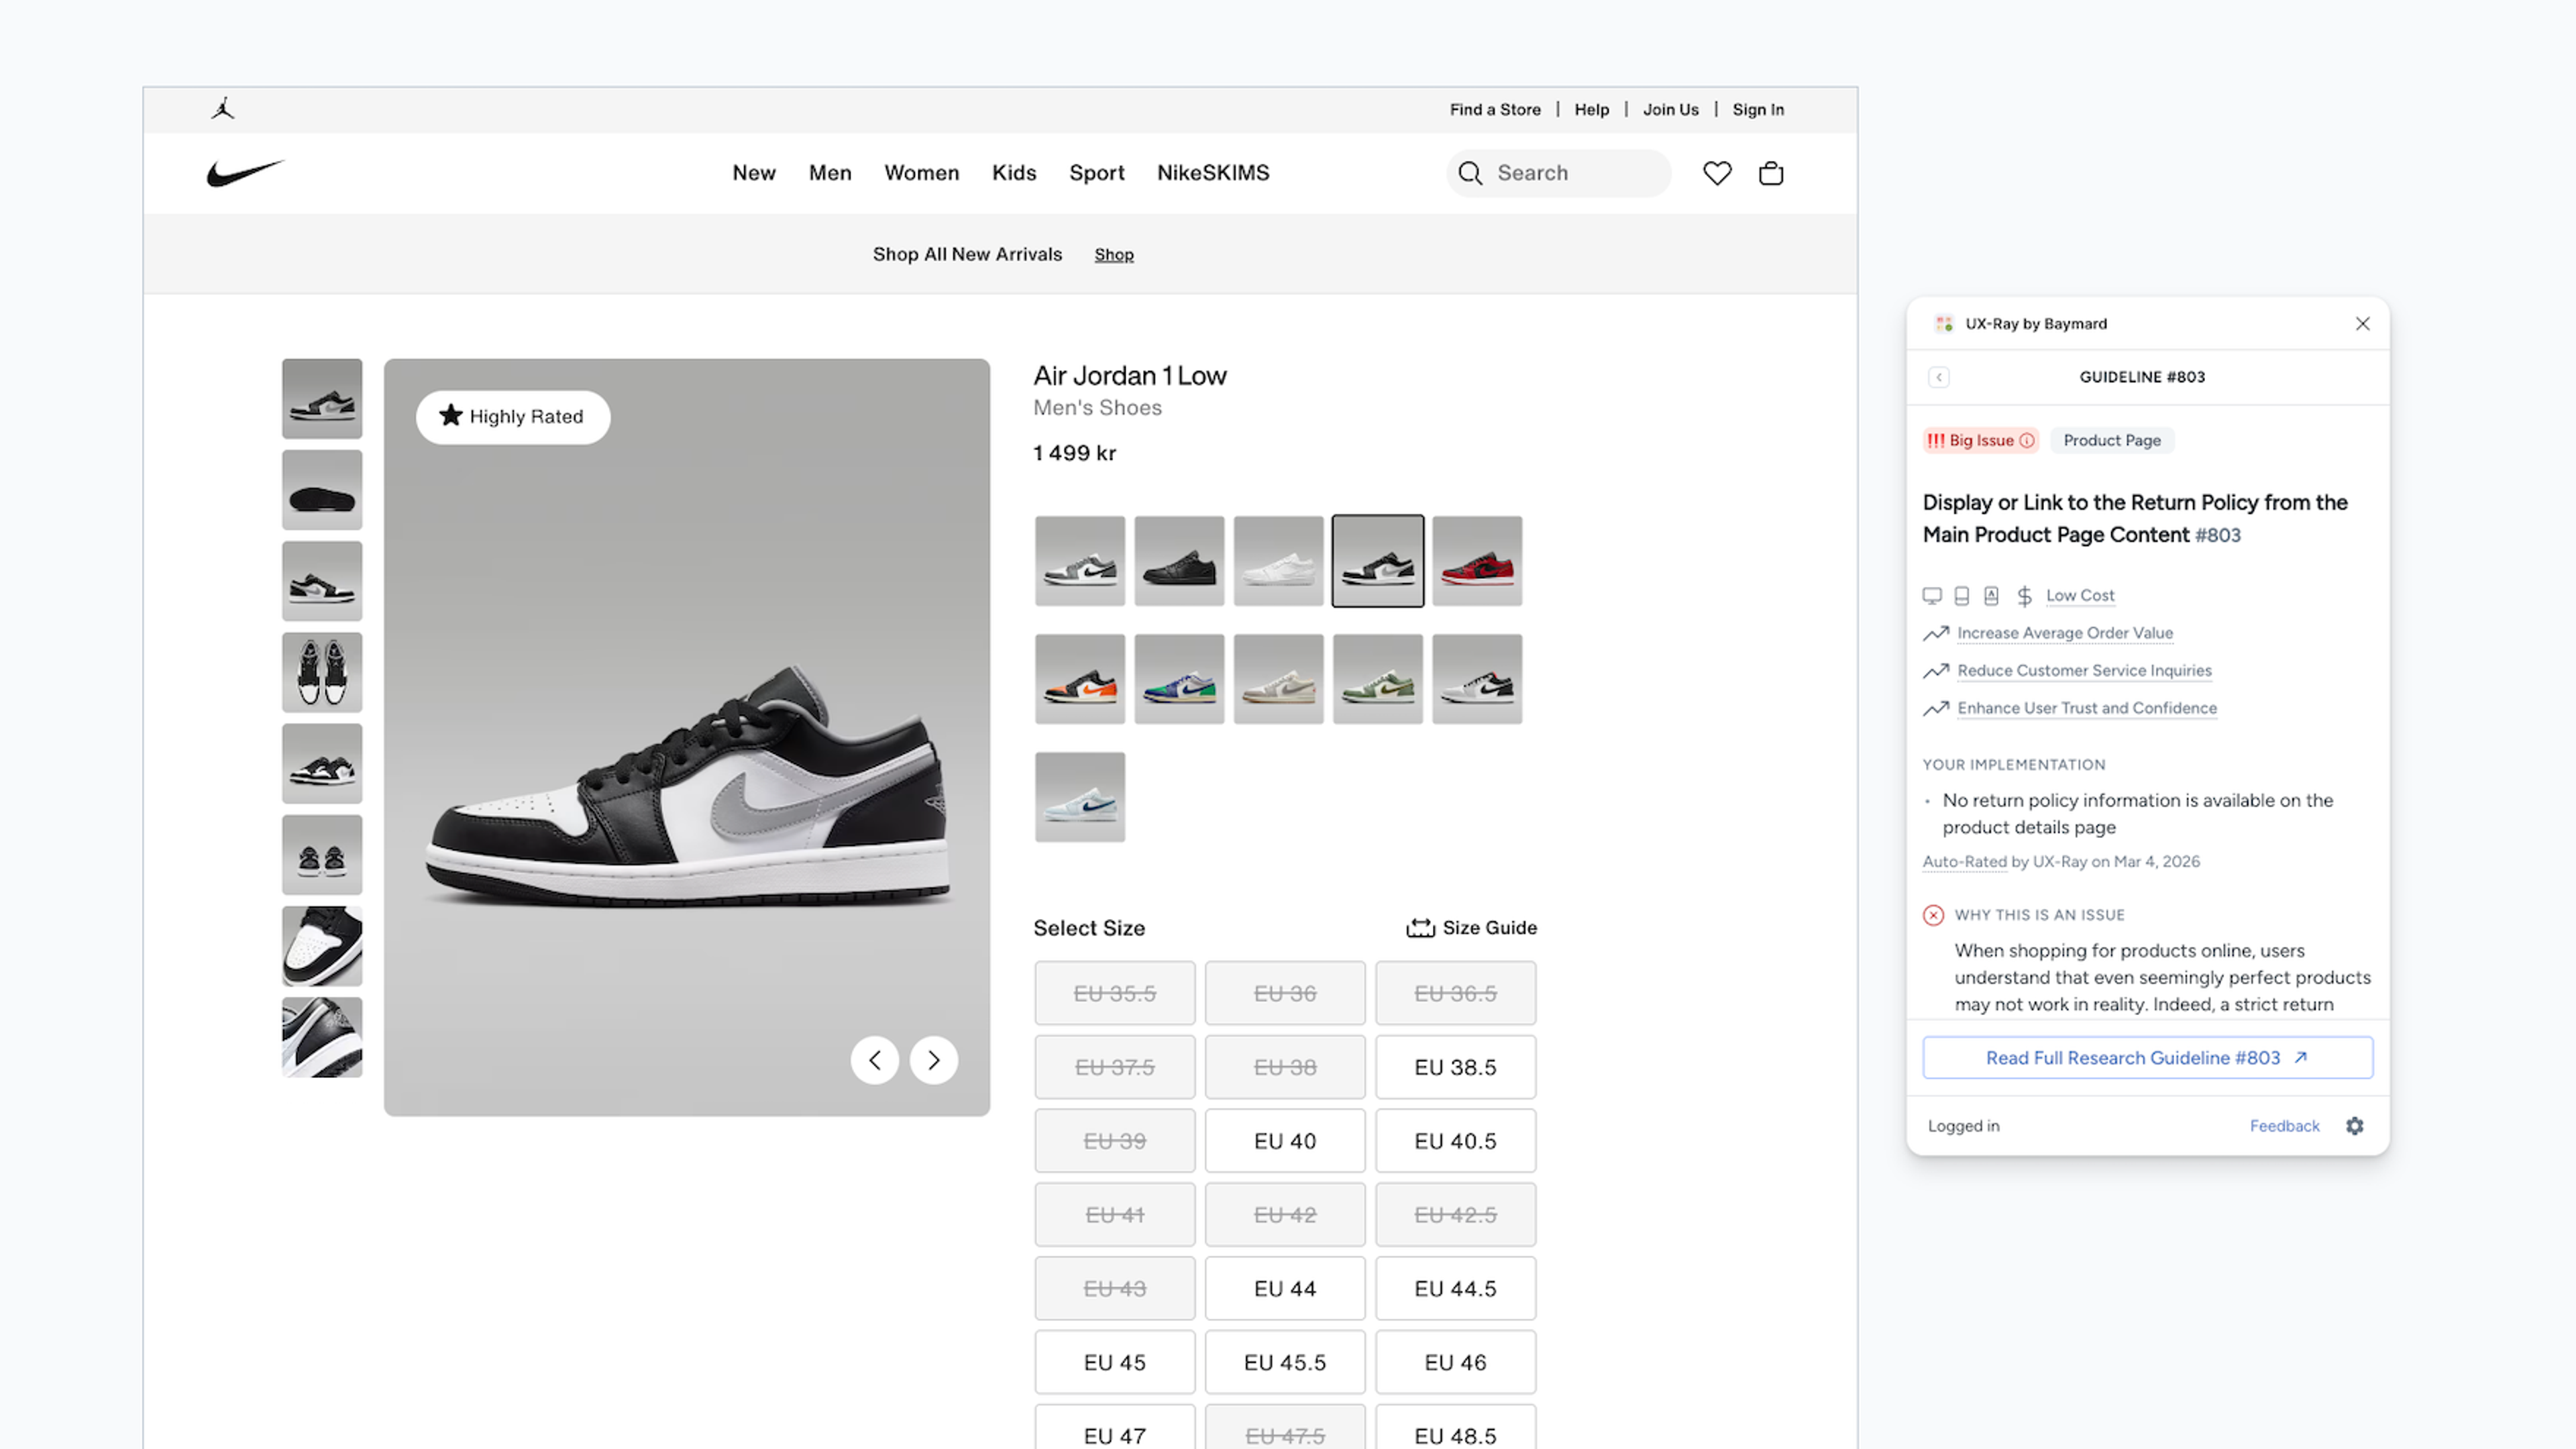The width and height of the screenshot is (2576, 1449).
Task: Click the Nike swoosh logo
Action: click(245, 173)
